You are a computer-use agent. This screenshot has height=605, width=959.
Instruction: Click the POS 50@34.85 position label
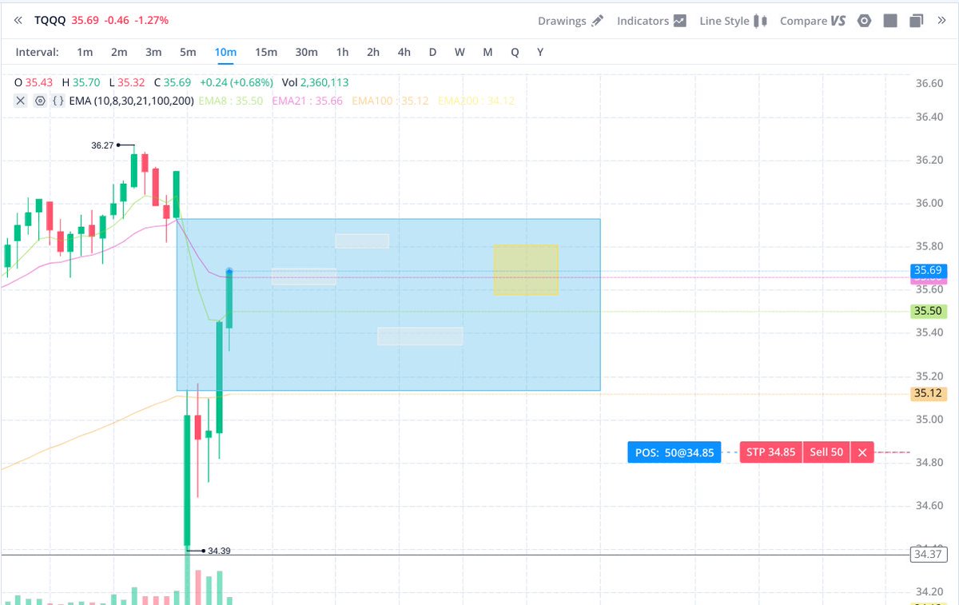coord(673,452)
